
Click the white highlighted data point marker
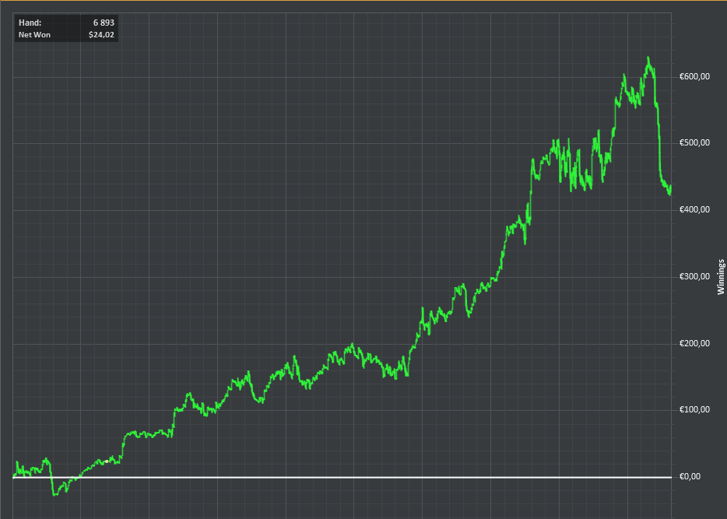point(107,461)
